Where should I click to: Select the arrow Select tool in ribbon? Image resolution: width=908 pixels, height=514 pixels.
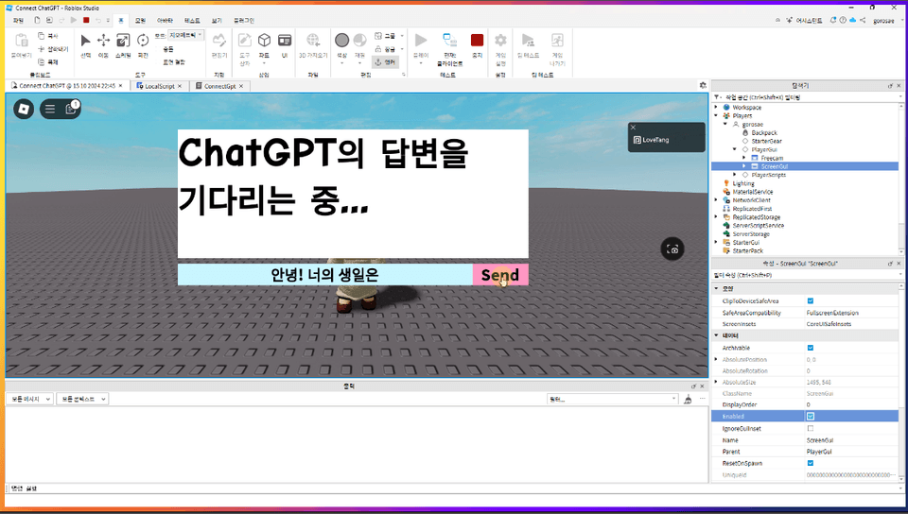tap(85, 41)
